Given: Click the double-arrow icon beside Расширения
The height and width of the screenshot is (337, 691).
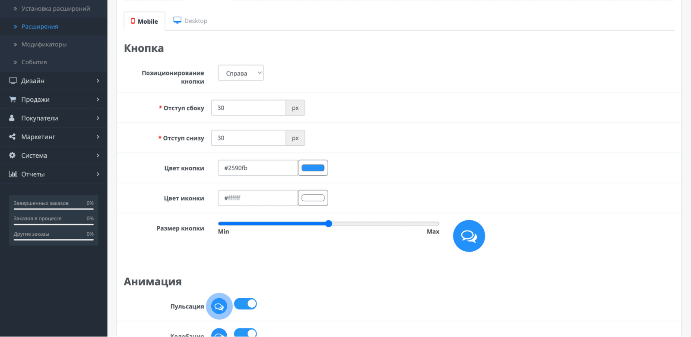Looking at the screenshot, I should [x=15, y=27].
